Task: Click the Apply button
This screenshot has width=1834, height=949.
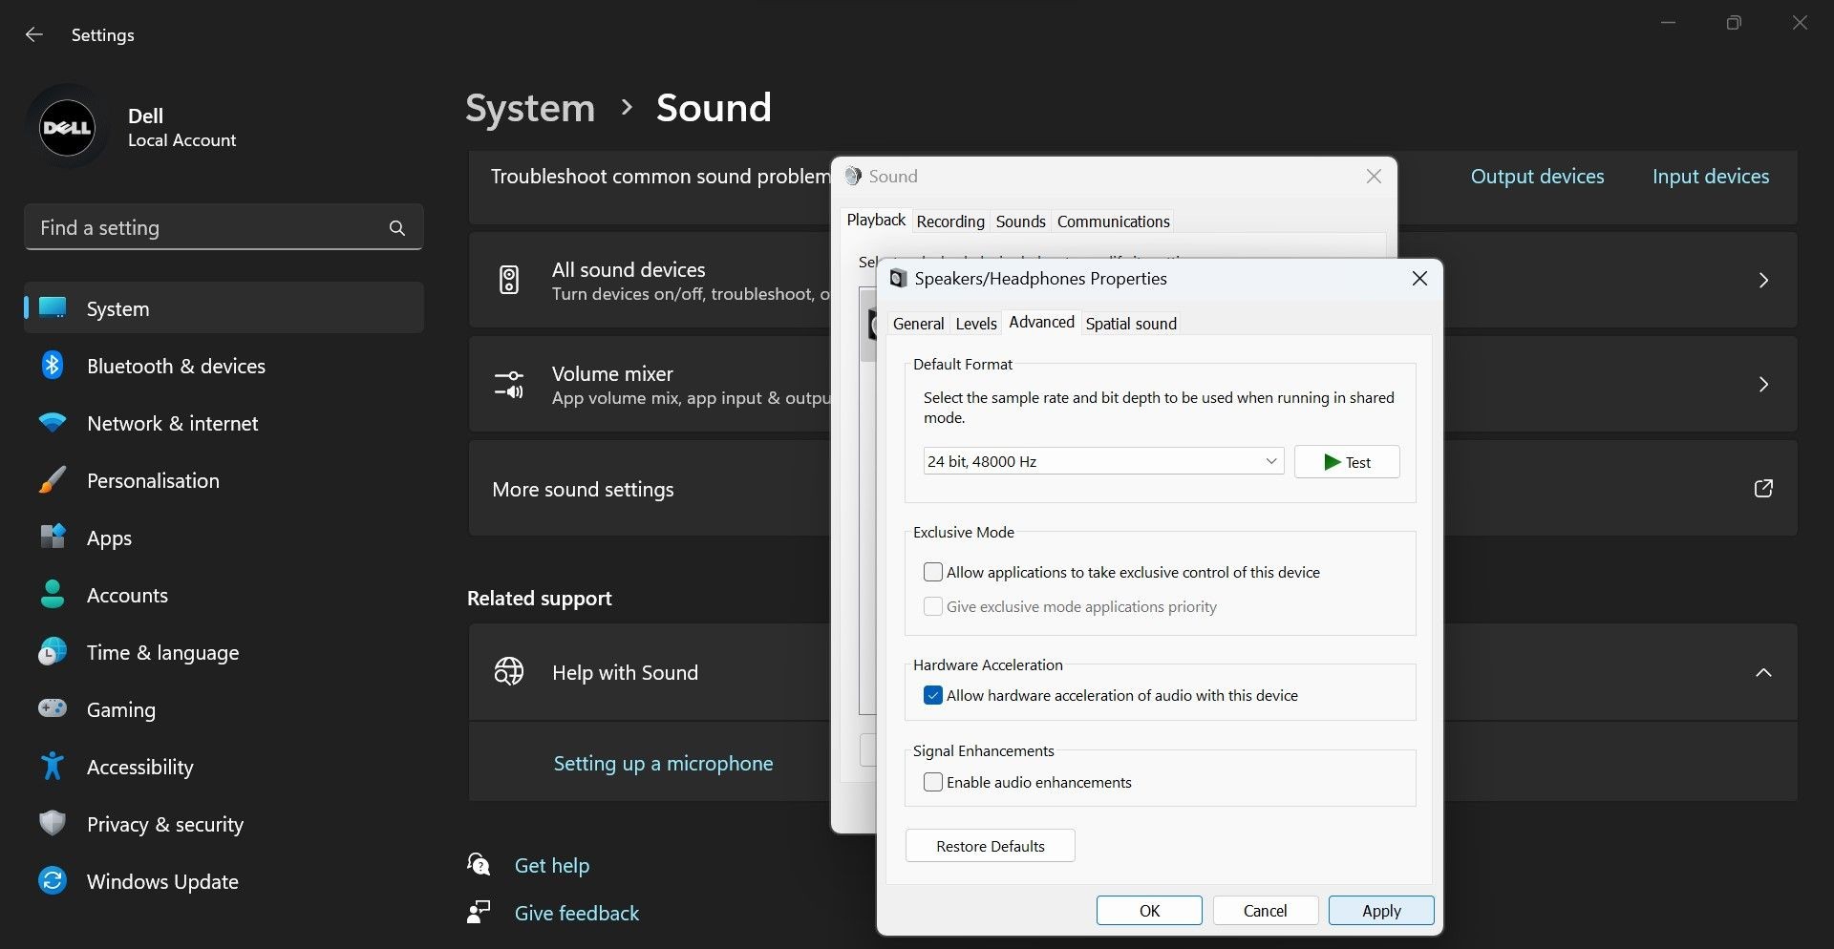Action: point(1381,911)
